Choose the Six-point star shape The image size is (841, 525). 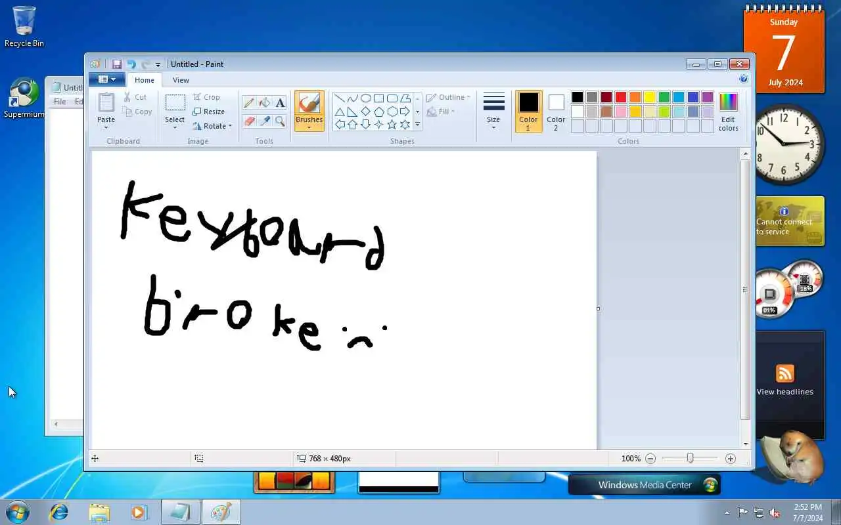click(405, 125)
